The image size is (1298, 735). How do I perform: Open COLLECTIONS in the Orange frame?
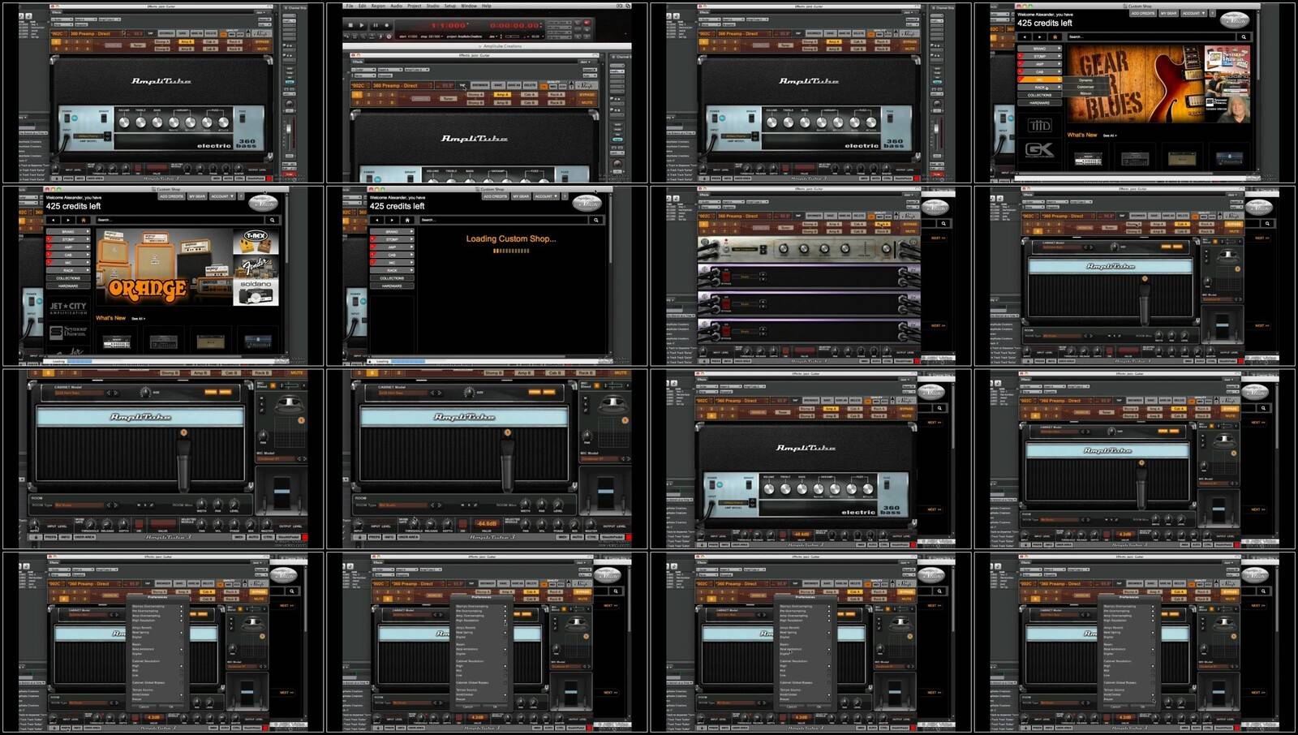pos(68,278)
